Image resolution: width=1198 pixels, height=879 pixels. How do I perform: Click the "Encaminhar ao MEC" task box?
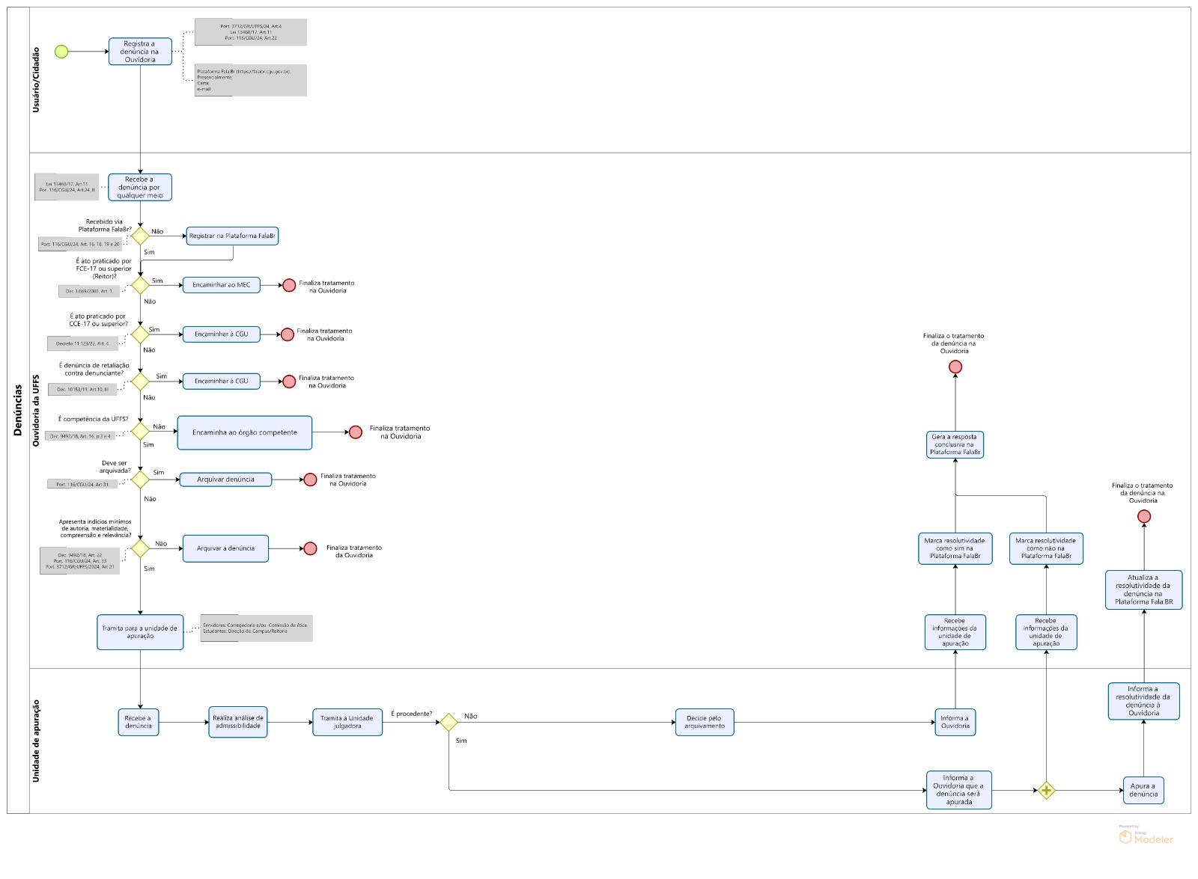pos(221,285)
